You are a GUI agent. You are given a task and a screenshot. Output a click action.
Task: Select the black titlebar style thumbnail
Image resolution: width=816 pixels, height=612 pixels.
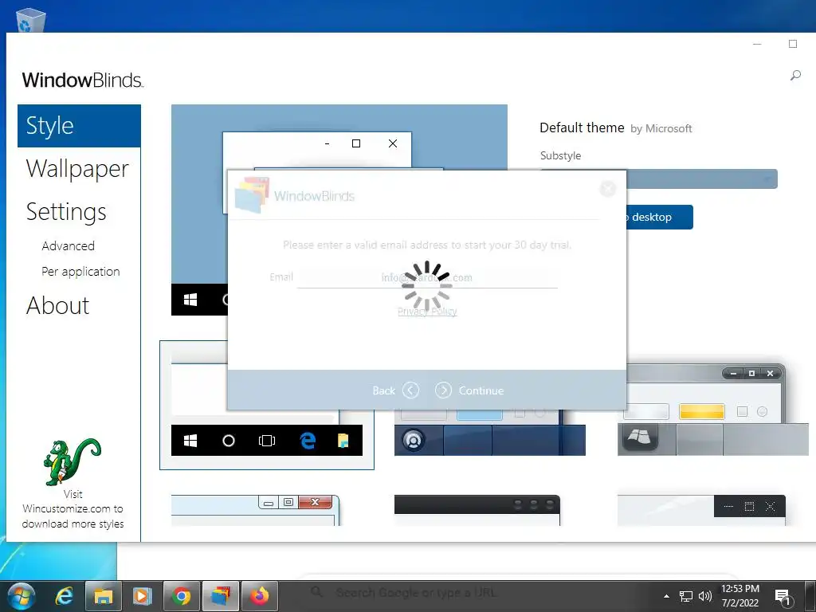477,510
